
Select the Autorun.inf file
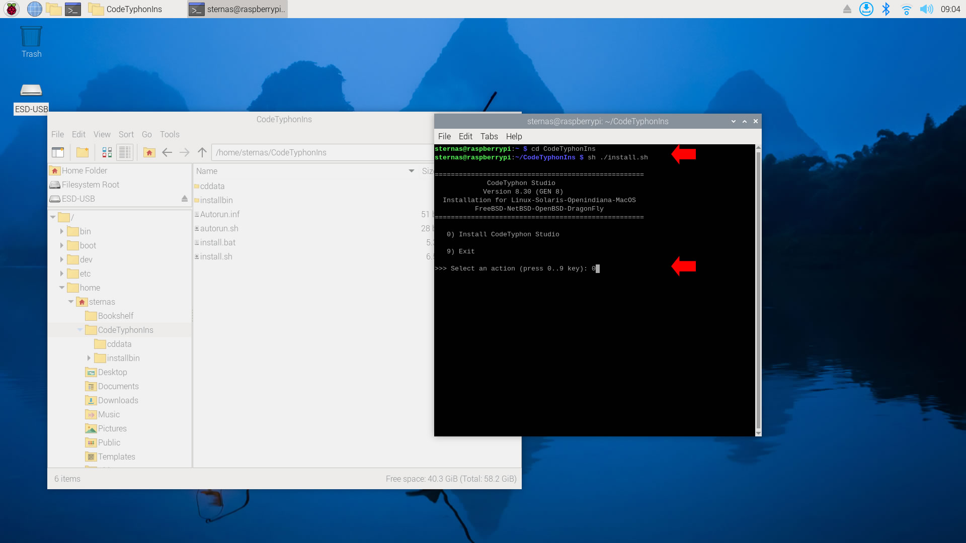click(x=217, y=214)
